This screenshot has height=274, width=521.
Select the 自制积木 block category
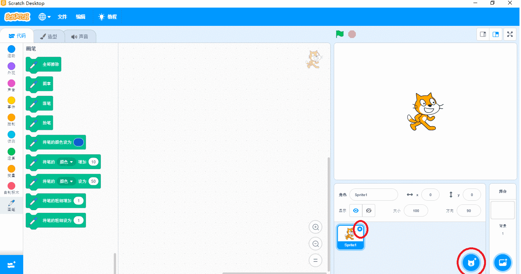pyautogui.click(x=11, y=188)
